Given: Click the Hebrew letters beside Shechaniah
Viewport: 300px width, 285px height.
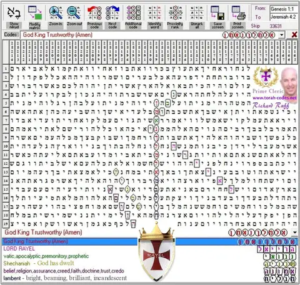Looking at the screenshot, I should coord(279,264).
